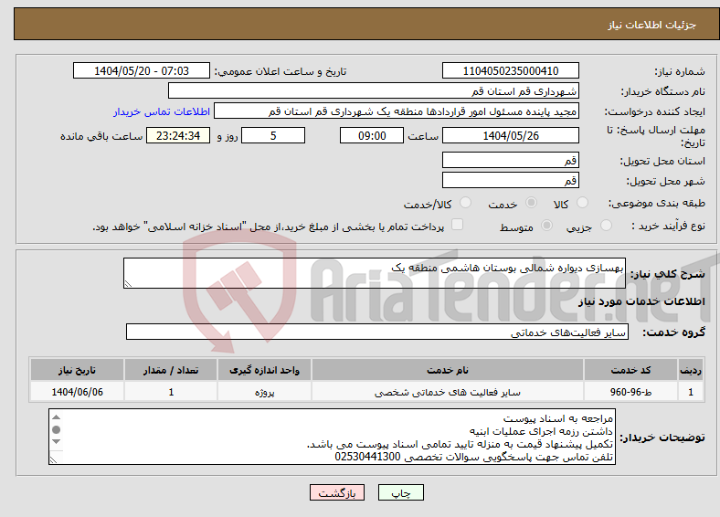The width and height of the screenshot is (720, 517).
Task: Select the کالا radio button
Action: pyautogui.click(x=582, y=203)
